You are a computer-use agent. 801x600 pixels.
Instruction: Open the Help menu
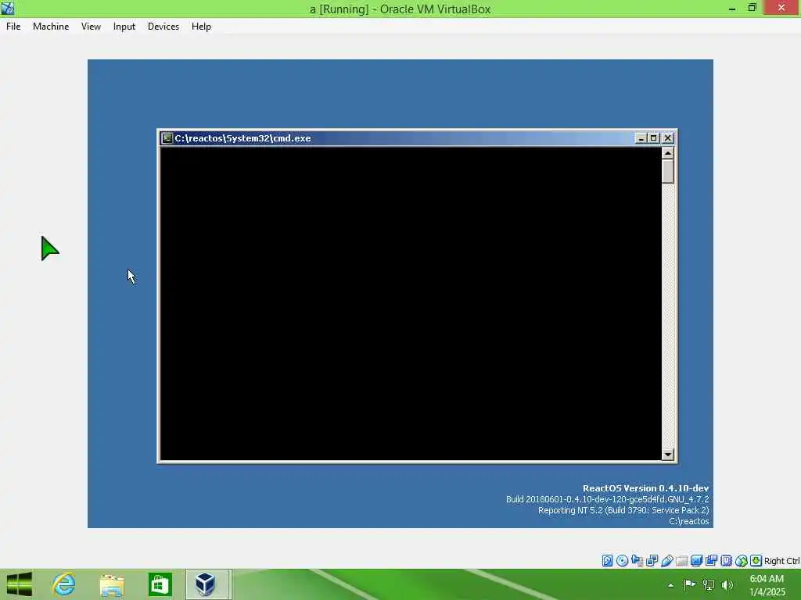(201, 27)
